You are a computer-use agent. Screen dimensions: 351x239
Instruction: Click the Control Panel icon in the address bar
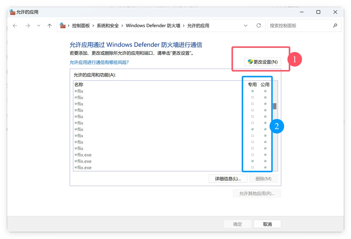[x=63, y=25]
